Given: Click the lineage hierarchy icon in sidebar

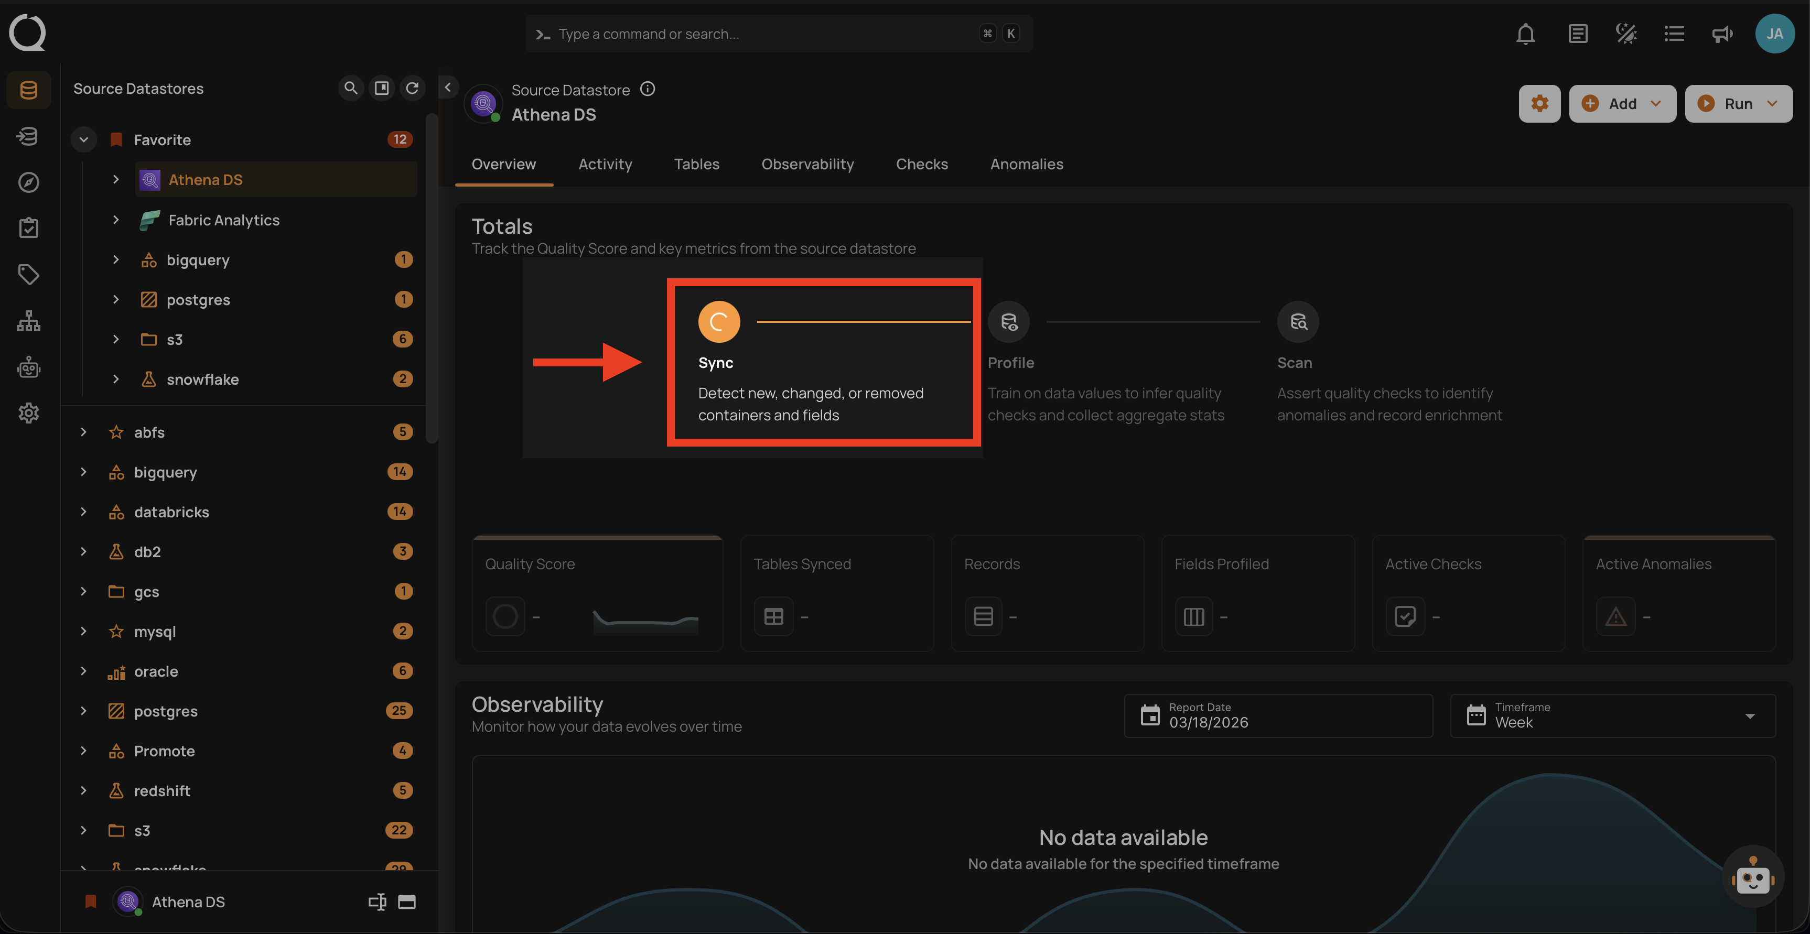Looking at the screenshot, I should [x=29, y=321].
